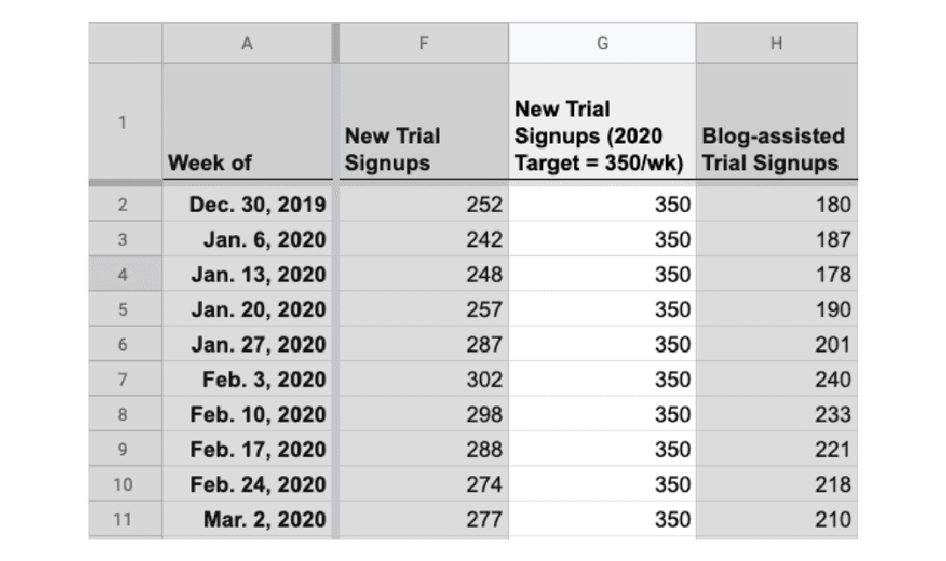Image resolution: width=946 pixels, height=561 pixels.
Task: Select row 11 header
Action: 125,519
